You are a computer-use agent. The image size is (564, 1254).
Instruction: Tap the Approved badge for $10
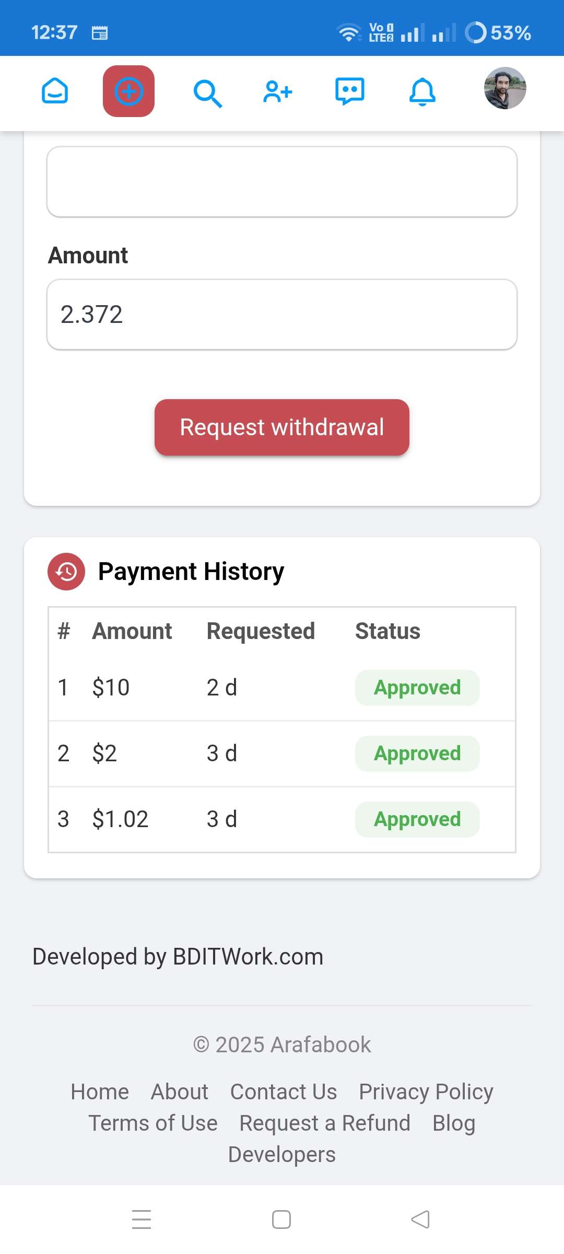click(417, 688)
